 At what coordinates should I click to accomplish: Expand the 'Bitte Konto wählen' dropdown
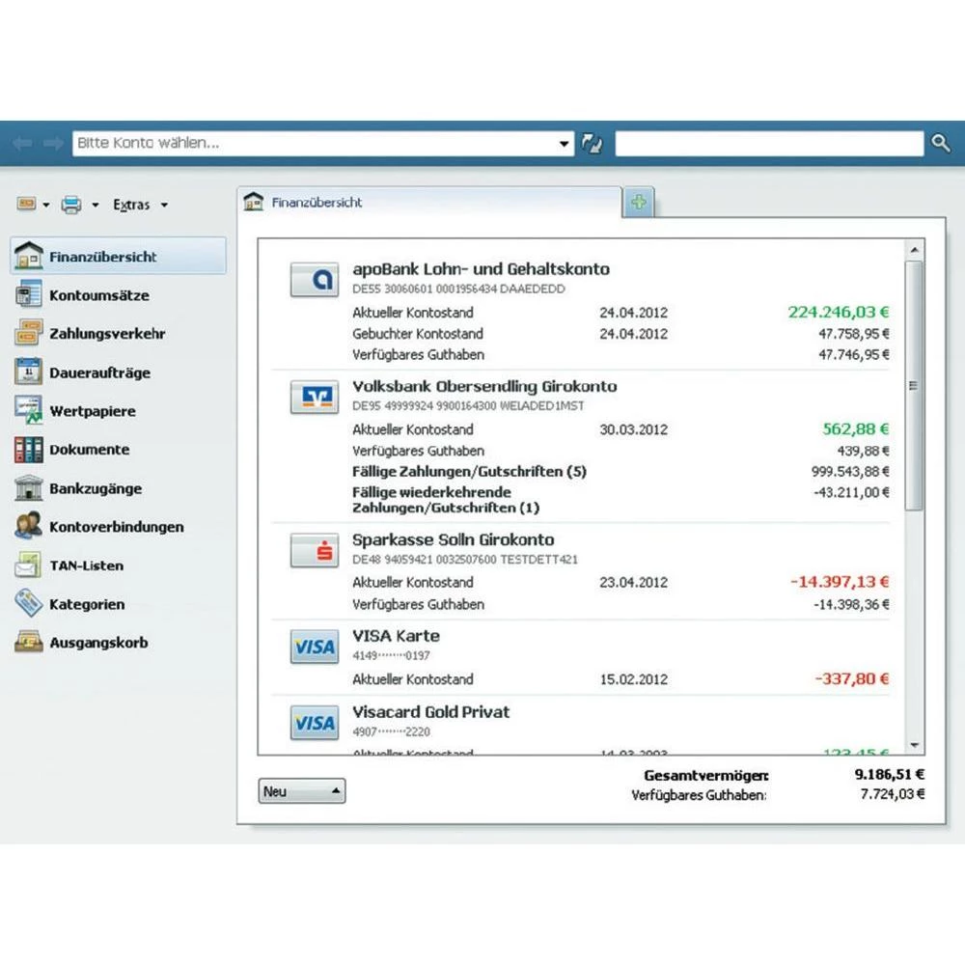565,144
